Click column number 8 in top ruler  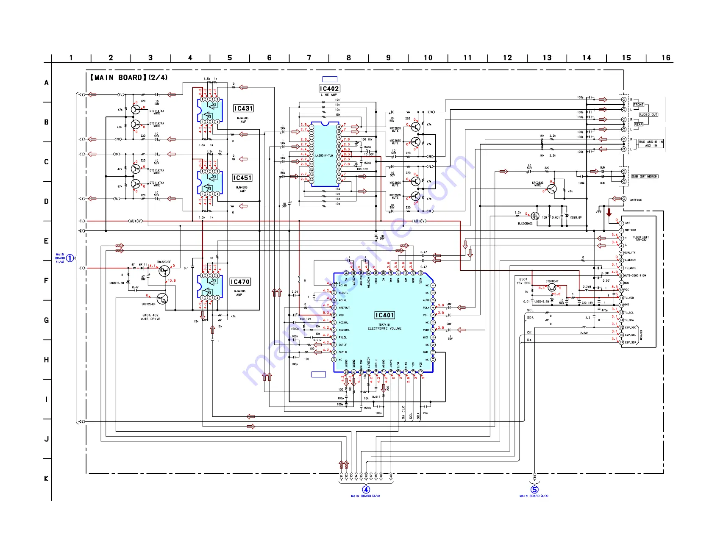(x=349, y=58)
